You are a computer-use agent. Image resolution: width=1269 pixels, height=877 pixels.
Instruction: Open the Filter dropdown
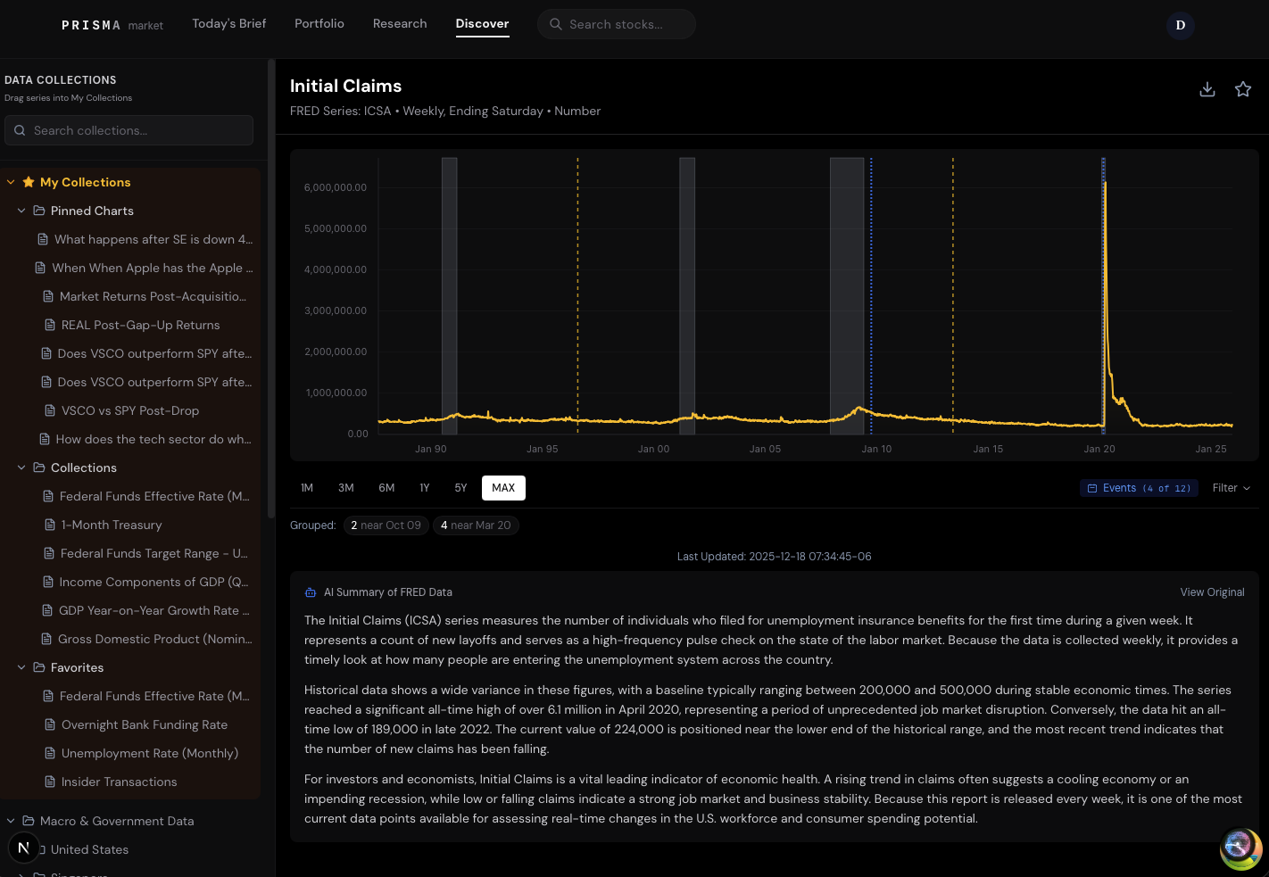tap(1231, 488)
